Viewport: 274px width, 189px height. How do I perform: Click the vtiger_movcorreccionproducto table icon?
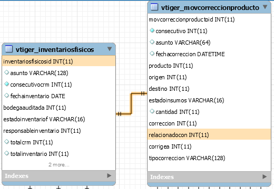coord(154,7)
